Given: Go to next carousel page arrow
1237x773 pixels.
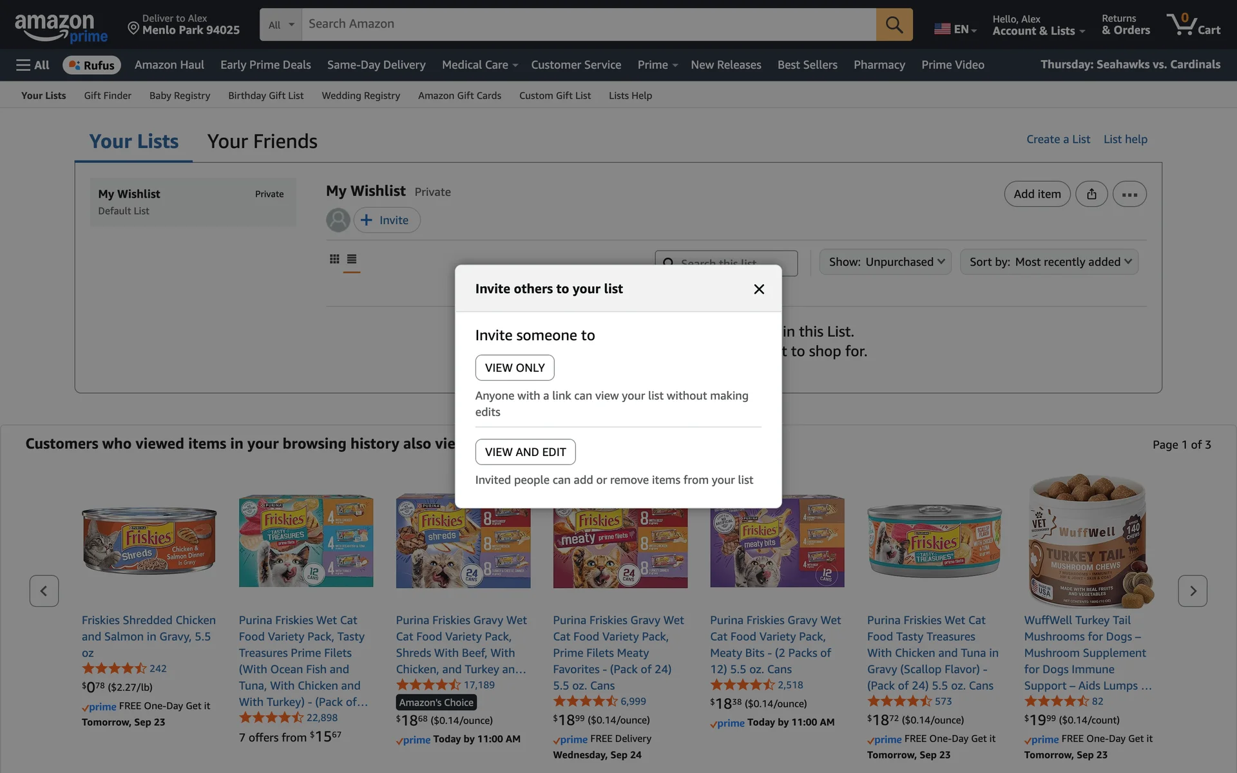Looking at the screenshot, I should [x=1193, y=591].
